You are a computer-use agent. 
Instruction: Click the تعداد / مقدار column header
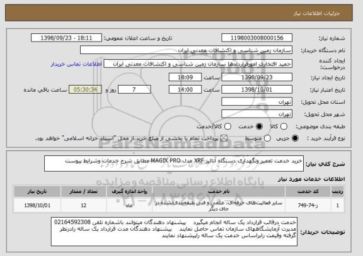click(x=83, y=192)
